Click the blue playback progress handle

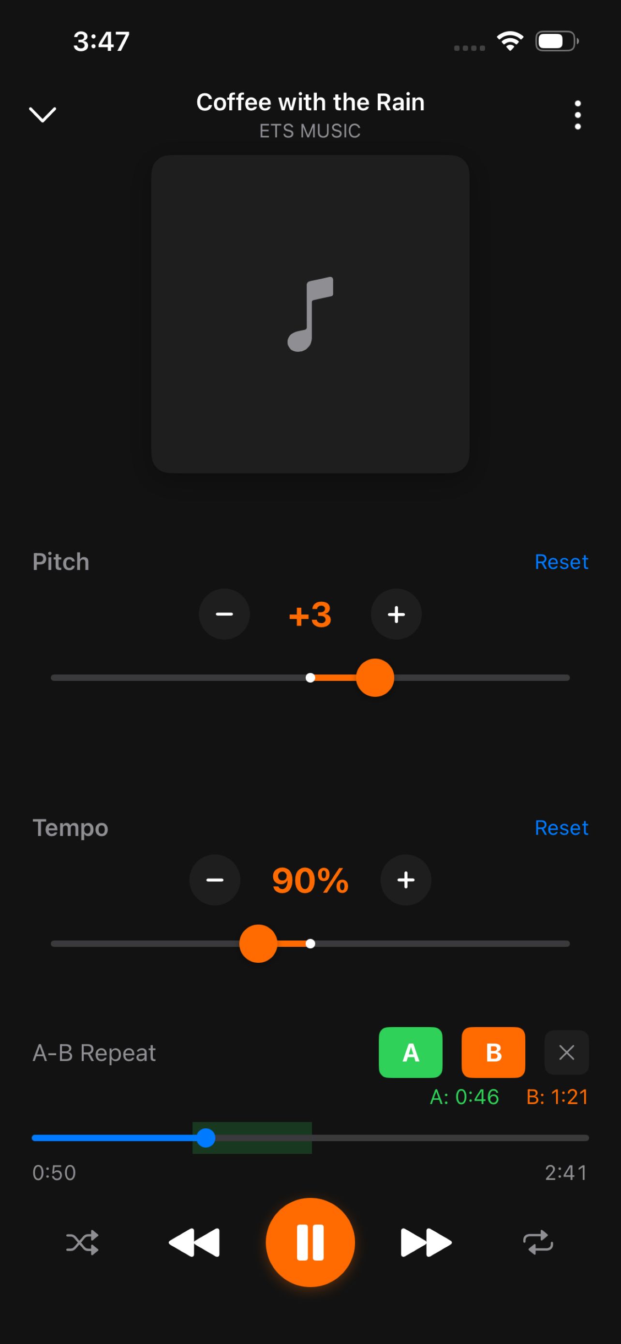pos(206,1138)
